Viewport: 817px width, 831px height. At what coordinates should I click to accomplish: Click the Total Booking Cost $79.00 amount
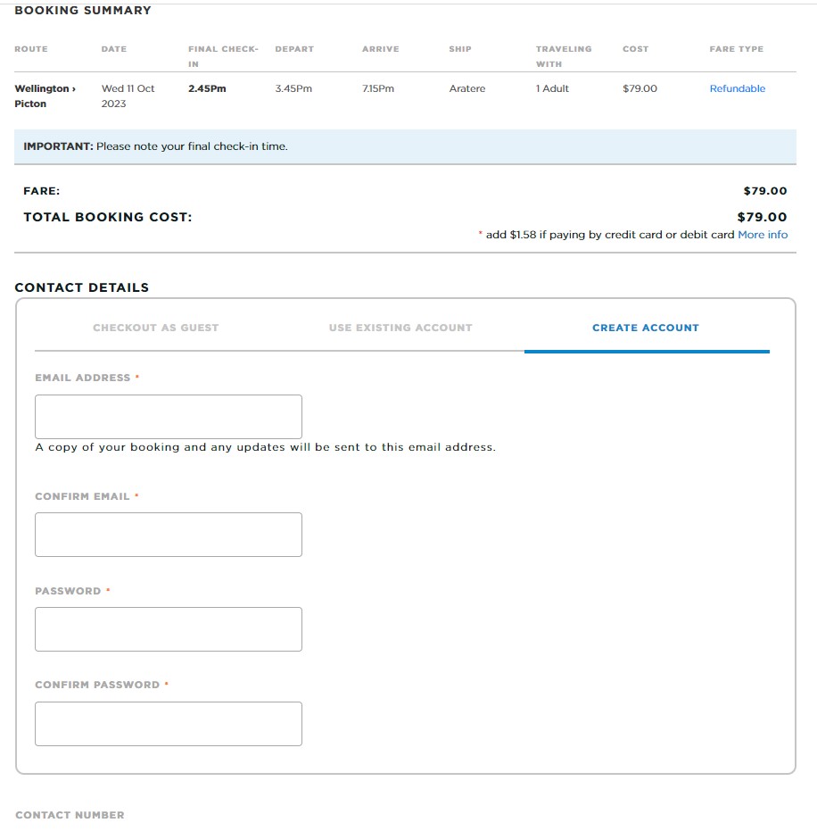pyautogui.click(x=762, y=217)
